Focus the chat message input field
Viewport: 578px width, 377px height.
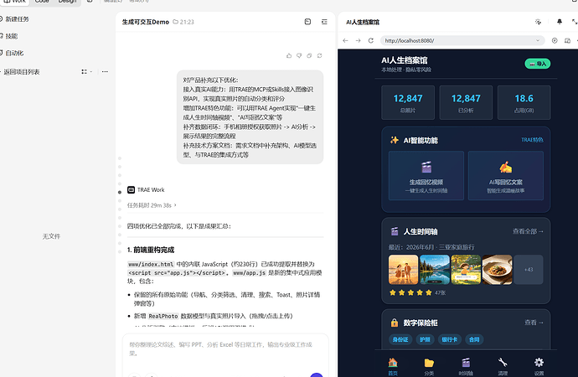(225, 349)
